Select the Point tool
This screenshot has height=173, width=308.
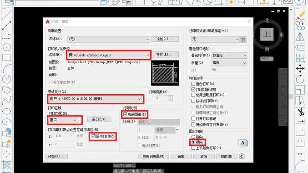click(7, 154)
